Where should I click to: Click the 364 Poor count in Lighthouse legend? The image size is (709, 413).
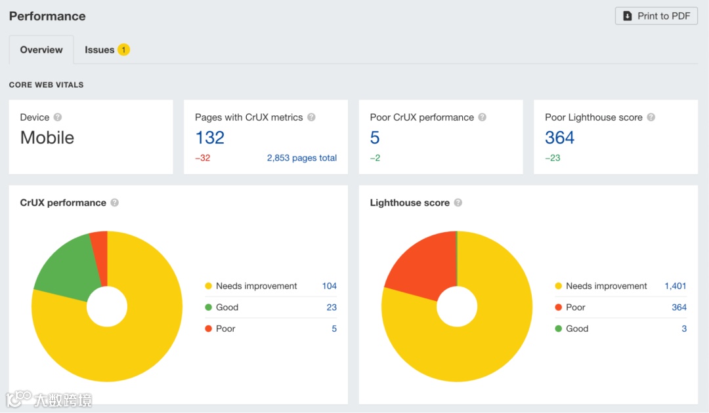coord(678,307)
